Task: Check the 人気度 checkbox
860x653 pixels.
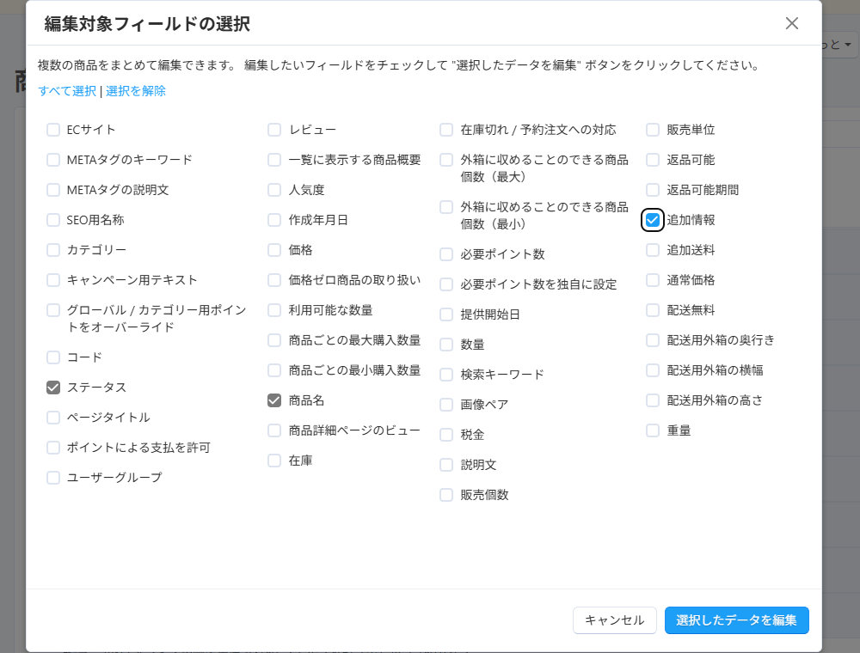Action: pos(273,190)
